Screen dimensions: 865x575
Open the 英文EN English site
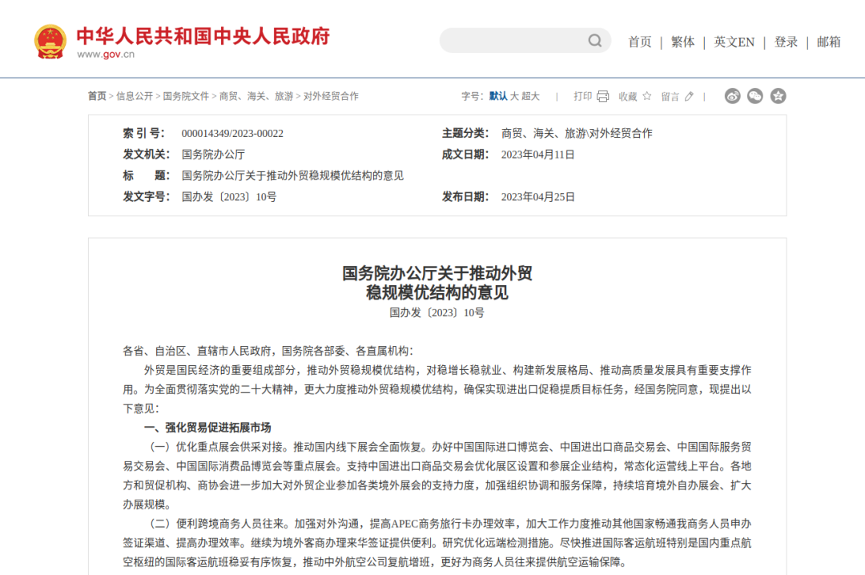point(734,42)
